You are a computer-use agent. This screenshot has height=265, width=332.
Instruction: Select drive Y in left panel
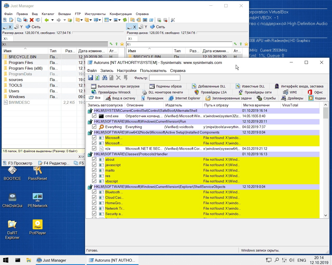click(18, 27)
